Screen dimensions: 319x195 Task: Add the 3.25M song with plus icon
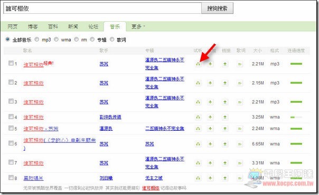click(x=210, y=117)
